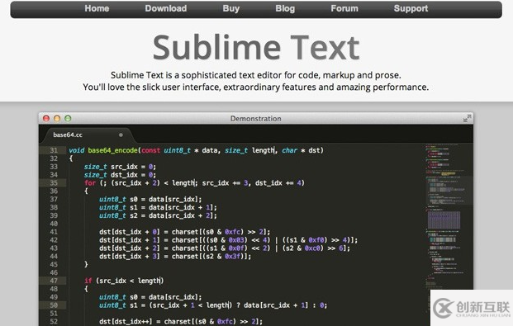The image size is (513, 326).
Task: Click the 'const' keyword on line 31
Action: point(151,150)
